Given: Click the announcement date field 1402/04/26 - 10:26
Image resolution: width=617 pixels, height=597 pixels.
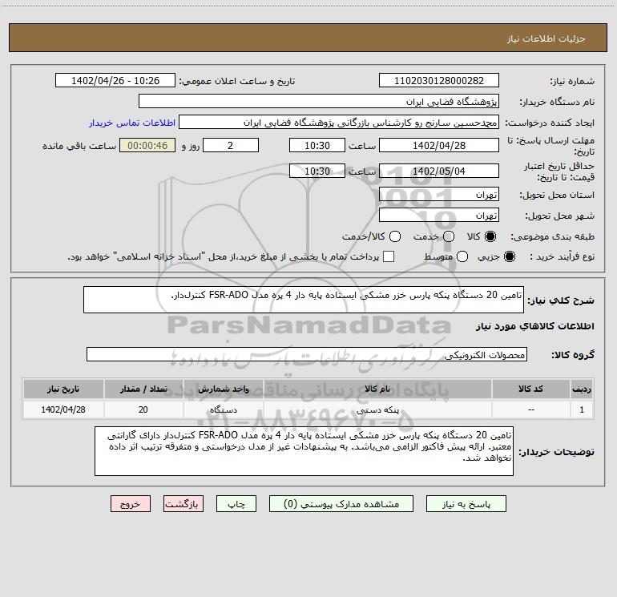Looking at the screenshot, I should (115, 81).
